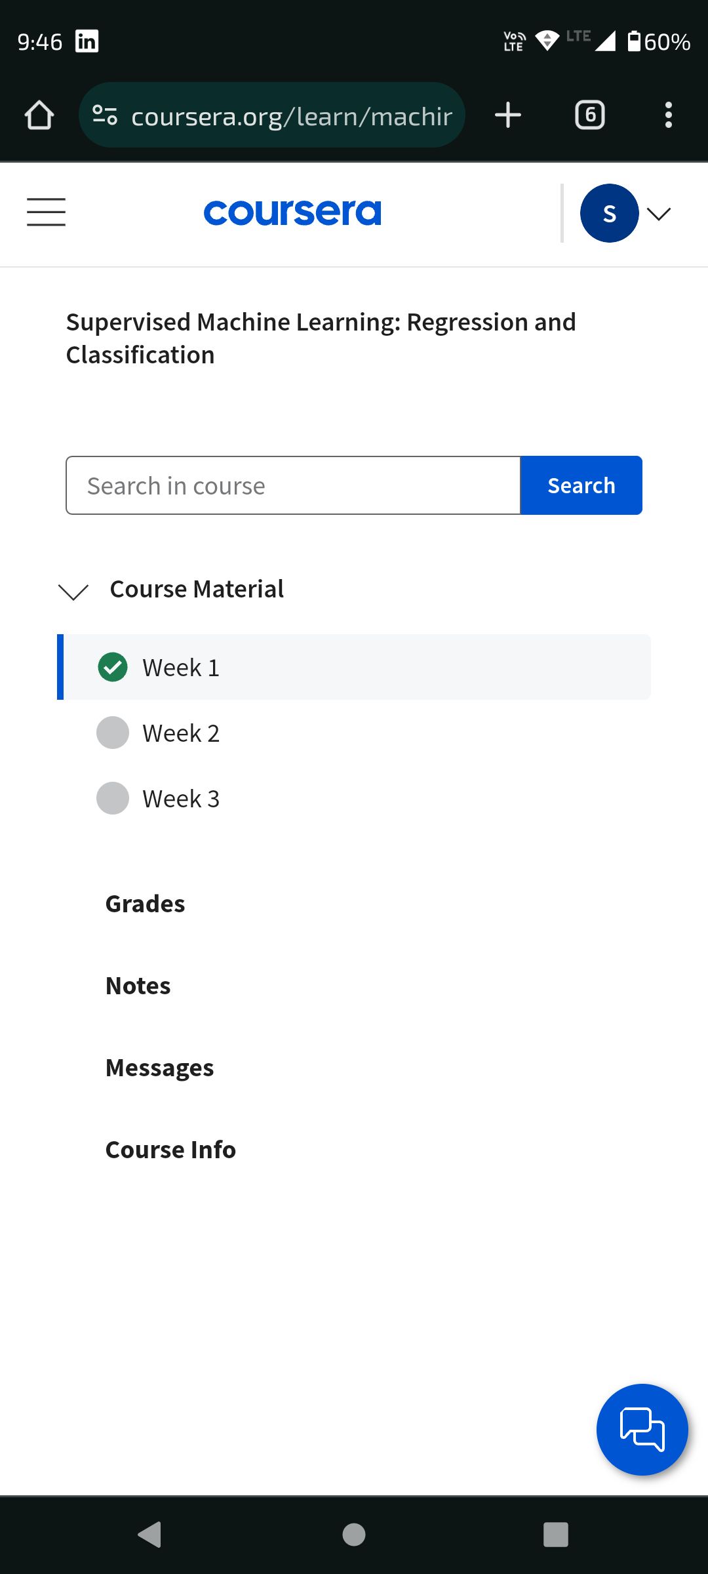Open the Course Info link
The width and height of the screenshot is (708, 1574).
tap(170, 1150)
